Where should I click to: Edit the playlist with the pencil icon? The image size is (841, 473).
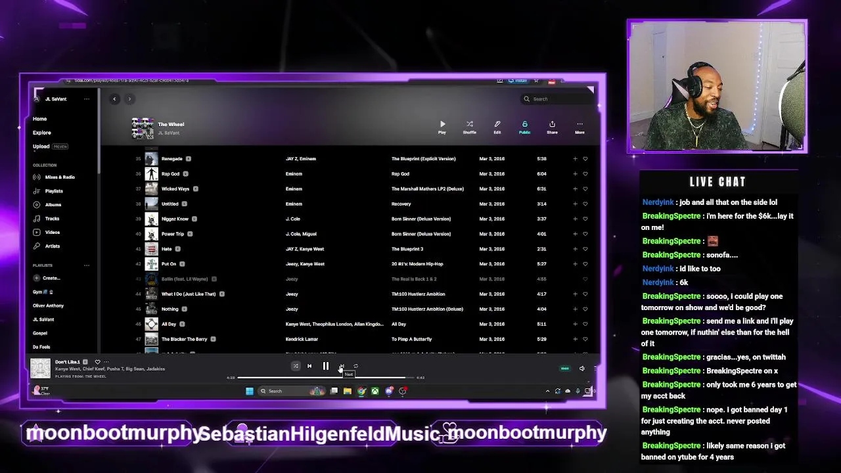tap(497, 127)
